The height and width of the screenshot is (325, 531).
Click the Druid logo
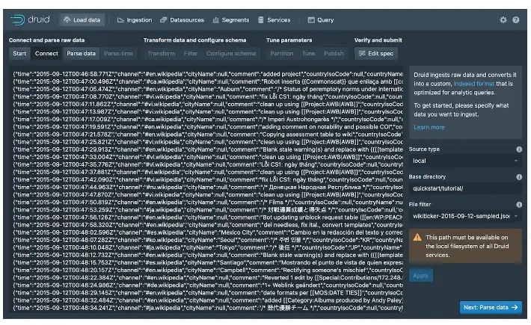(x=30, y=19)
